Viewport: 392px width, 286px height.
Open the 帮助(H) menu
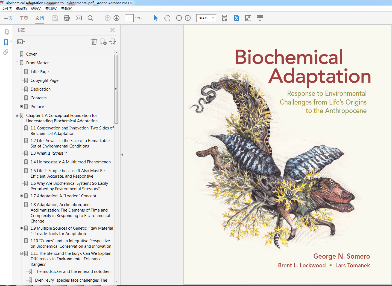[x=67, y=9]
